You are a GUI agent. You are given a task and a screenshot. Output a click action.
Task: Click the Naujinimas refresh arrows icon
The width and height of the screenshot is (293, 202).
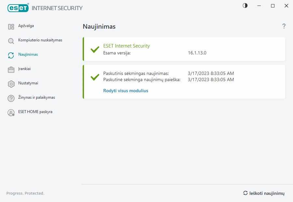11,55
